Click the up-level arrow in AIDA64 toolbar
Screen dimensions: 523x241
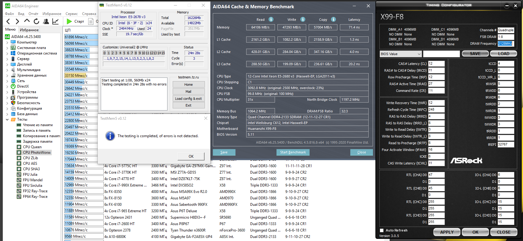[27, 21]
